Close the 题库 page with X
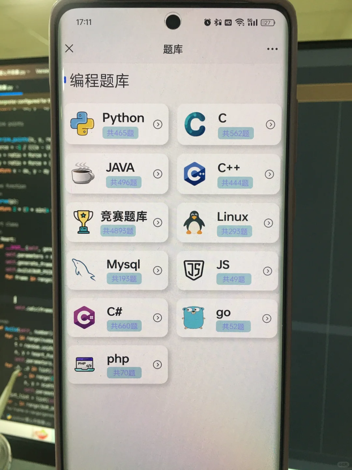The height and width of the screenshot is (470, 352). click(x=69, y=48)
